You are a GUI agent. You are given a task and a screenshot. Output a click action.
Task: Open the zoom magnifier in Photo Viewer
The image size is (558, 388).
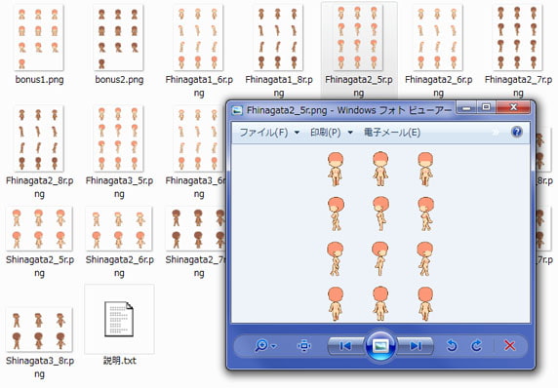pyautogui.click(x=261, y=345)
